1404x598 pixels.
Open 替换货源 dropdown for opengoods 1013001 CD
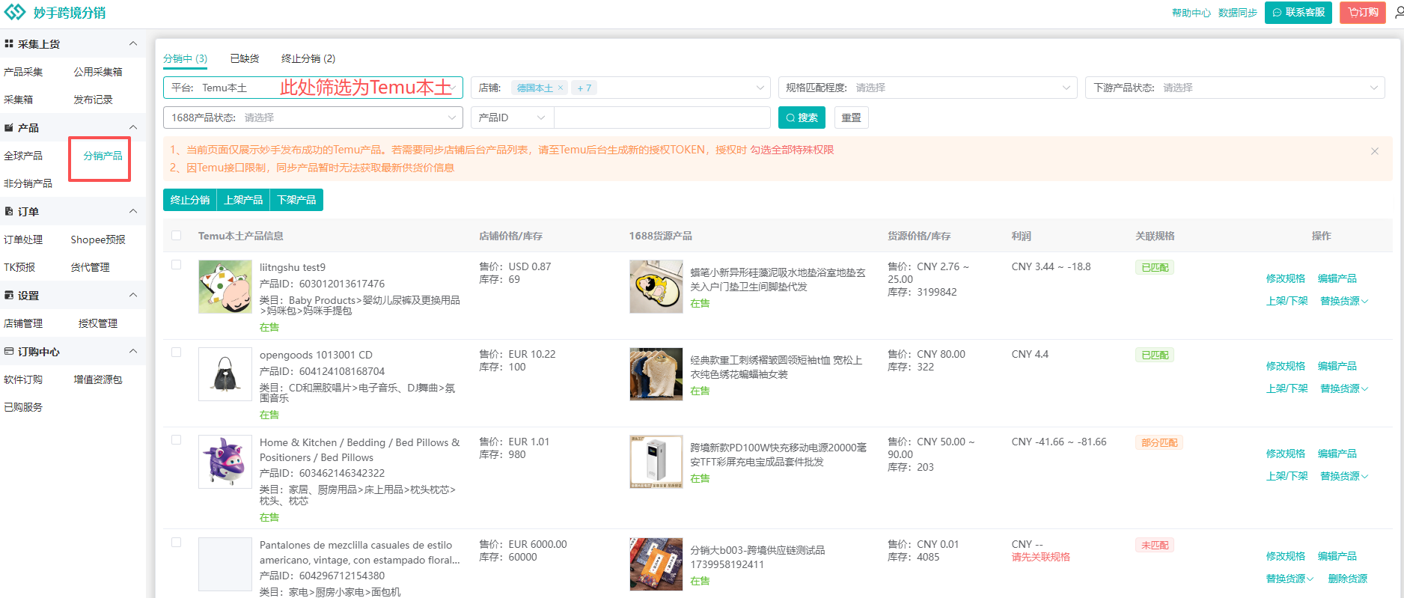(x=1344, y=388)
